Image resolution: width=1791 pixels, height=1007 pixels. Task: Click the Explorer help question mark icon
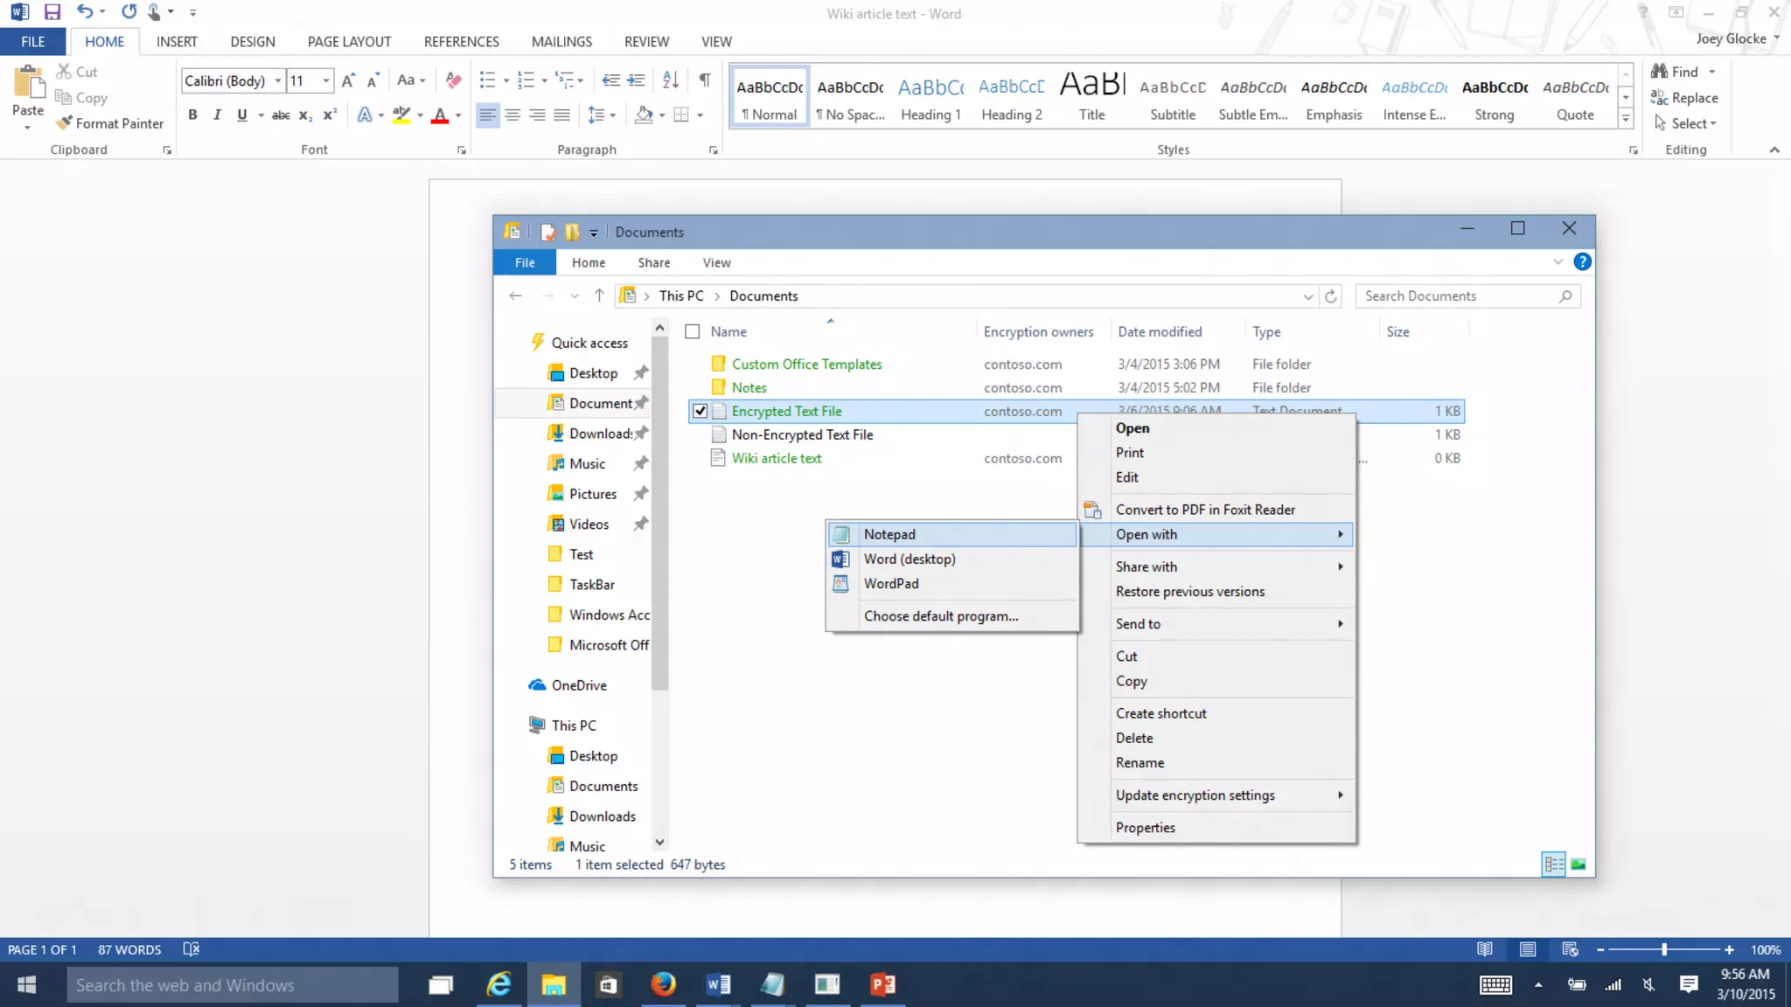1582,262
